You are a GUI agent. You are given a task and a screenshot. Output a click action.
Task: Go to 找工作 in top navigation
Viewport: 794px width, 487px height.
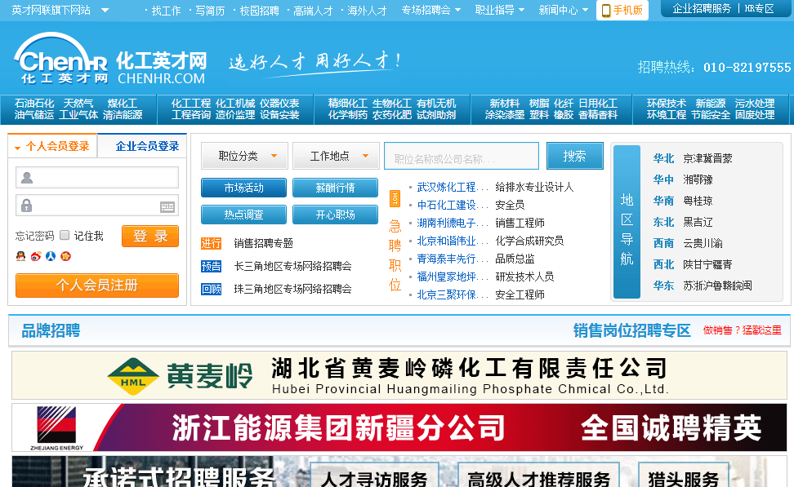[x=166, y=10]
